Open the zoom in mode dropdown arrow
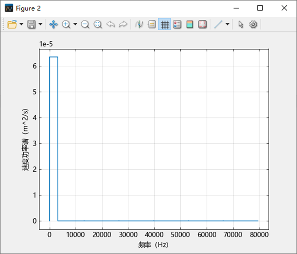The image size is (297, 254). pos(75,24)
